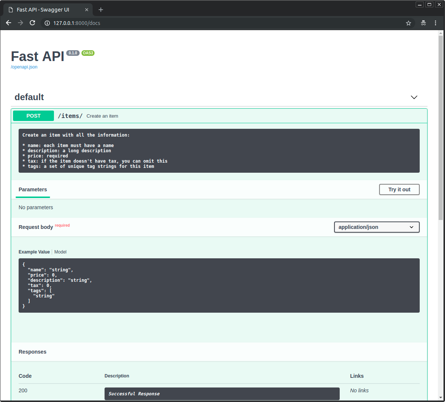Click the default tag heading

pos(29,97)
